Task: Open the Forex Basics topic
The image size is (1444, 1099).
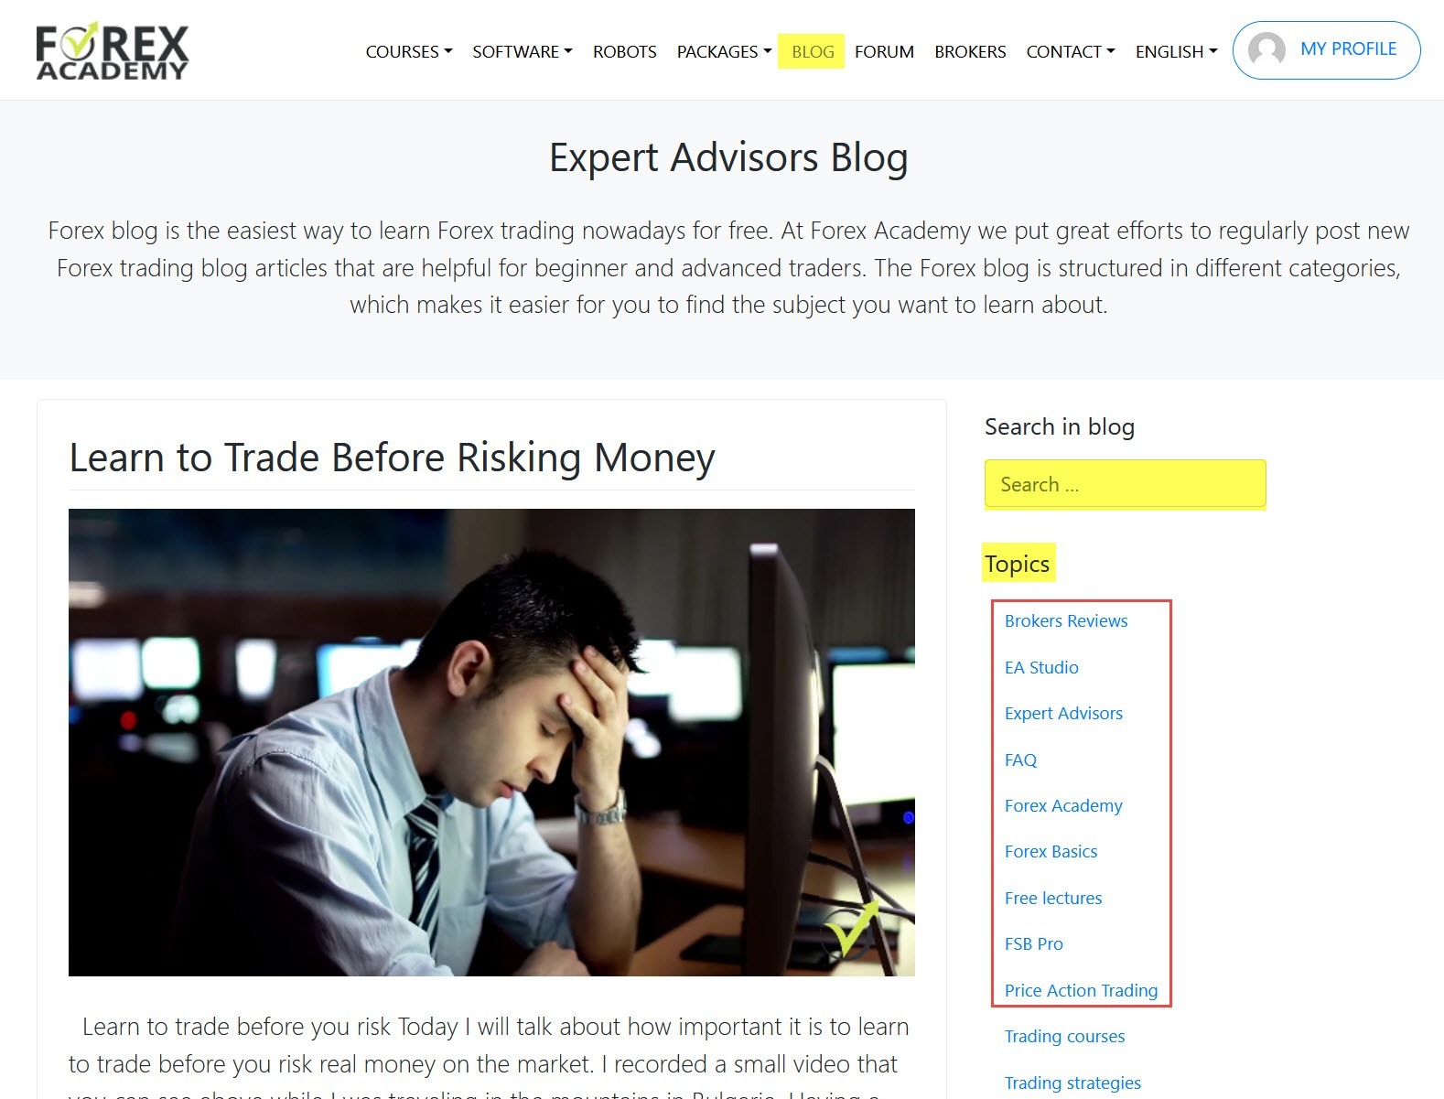Action: 1051,851
